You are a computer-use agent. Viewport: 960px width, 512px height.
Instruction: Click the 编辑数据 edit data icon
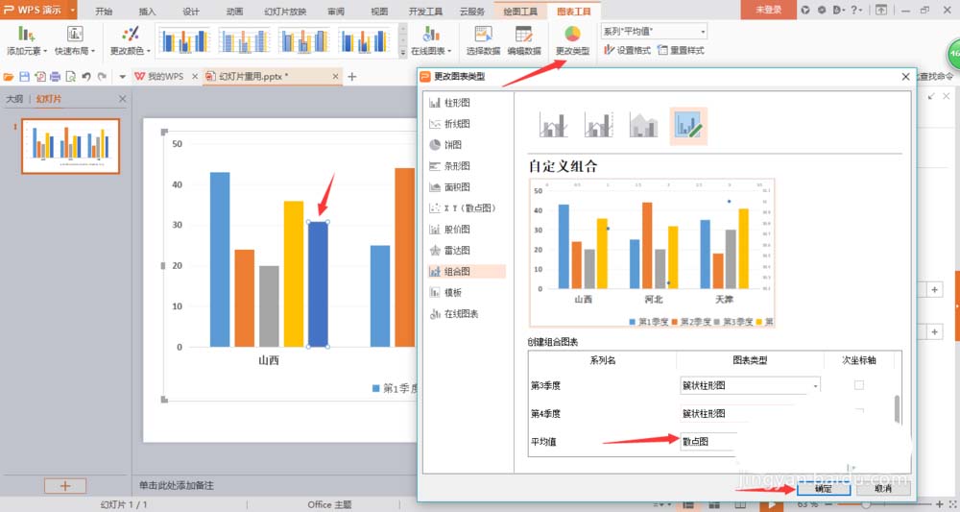524,35
